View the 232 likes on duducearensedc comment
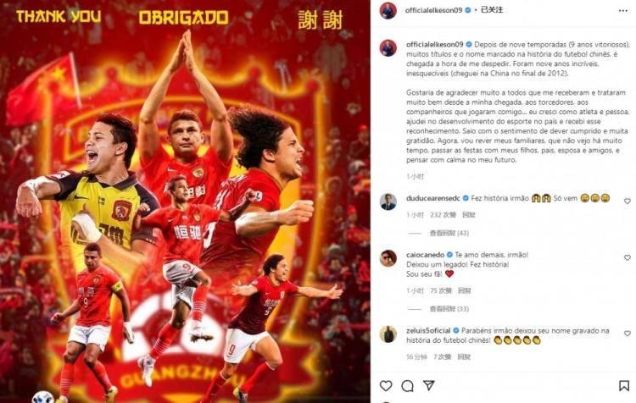 point(443,215)
